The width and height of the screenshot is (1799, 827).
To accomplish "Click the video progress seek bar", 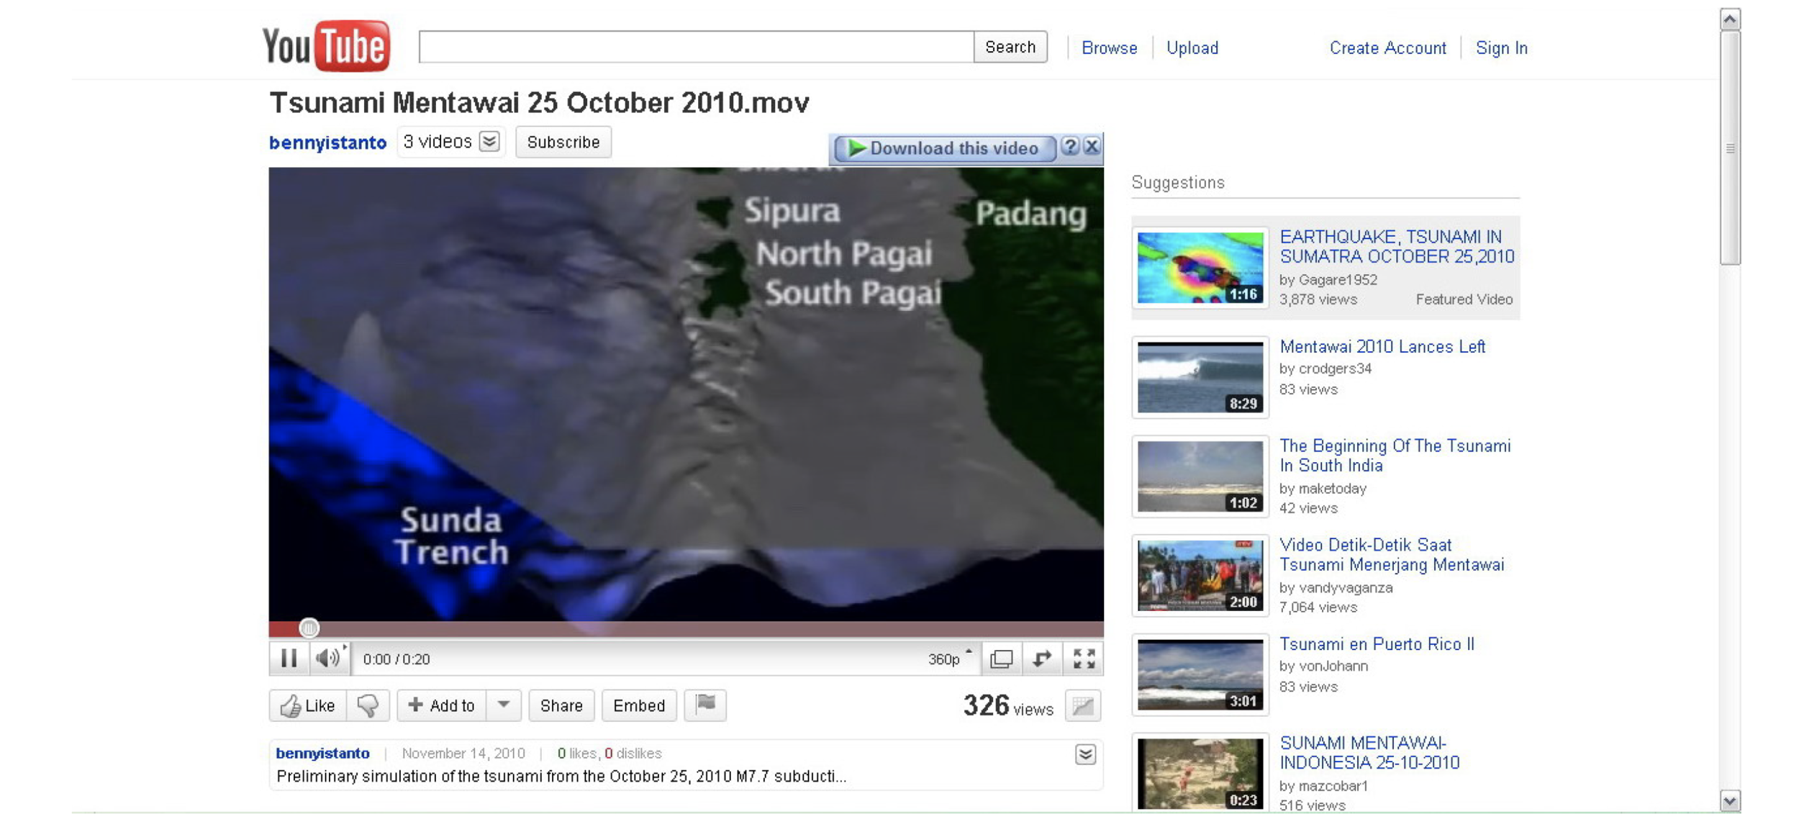I will (684, 628).
